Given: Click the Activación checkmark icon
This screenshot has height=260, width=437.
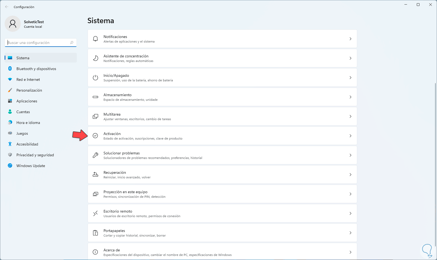Looking at the screenshot, I should [95, 136].
